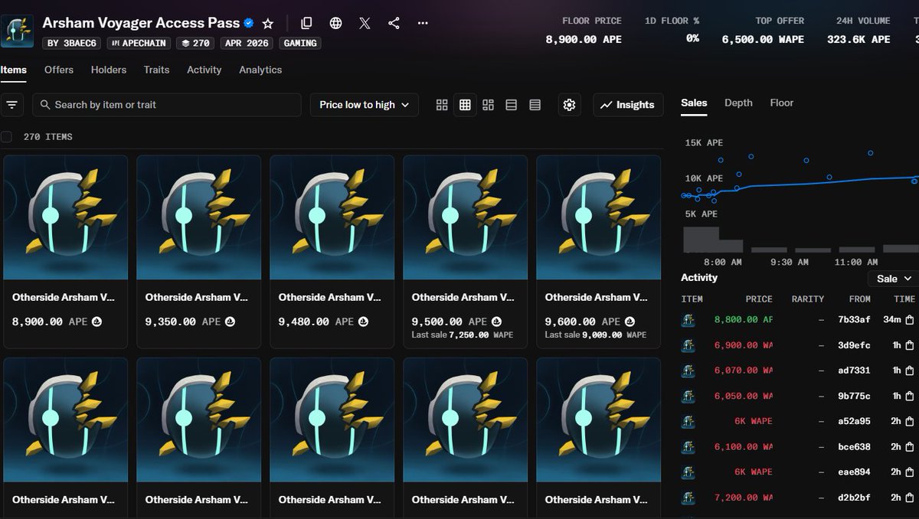The width and height of the screenshot is (919, 519).
Task: Click the sender address bce638
Action: pos(854,447)
